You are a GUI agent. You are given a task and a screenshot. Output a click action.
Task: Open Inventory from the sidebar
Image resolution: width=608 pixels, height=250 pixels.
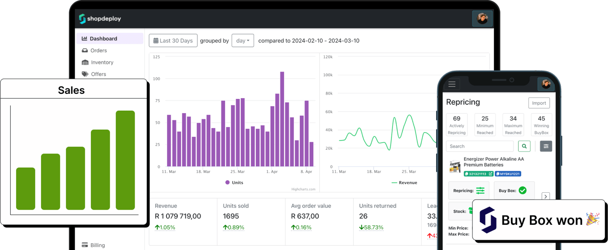tap(102, 62)
